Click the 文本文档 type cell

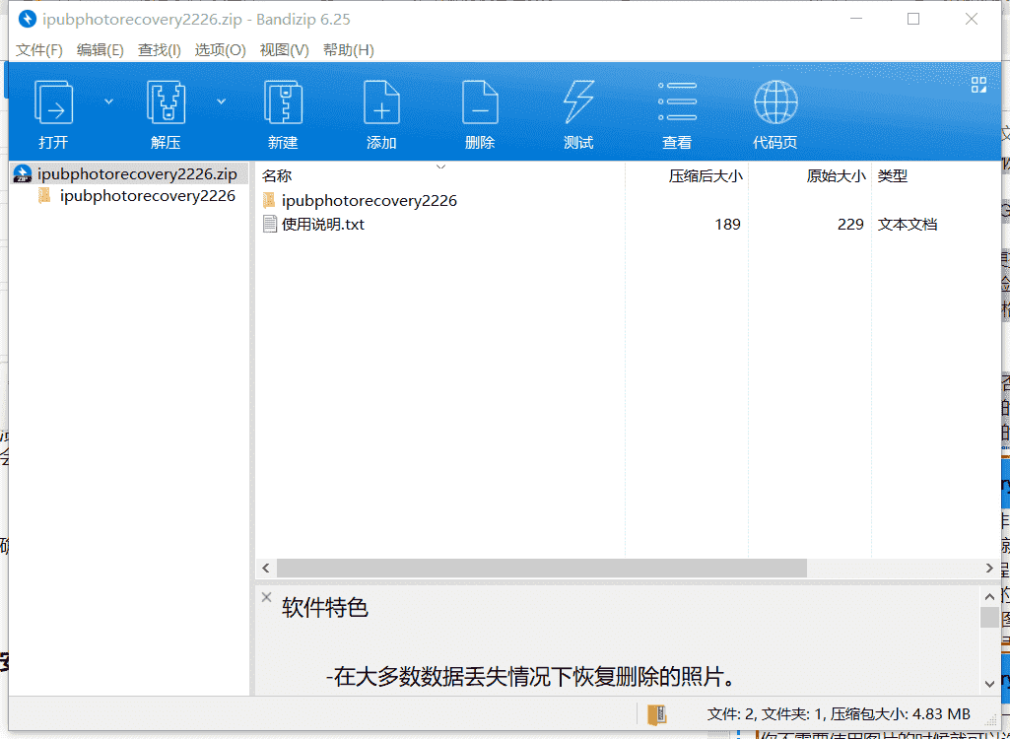907,225
